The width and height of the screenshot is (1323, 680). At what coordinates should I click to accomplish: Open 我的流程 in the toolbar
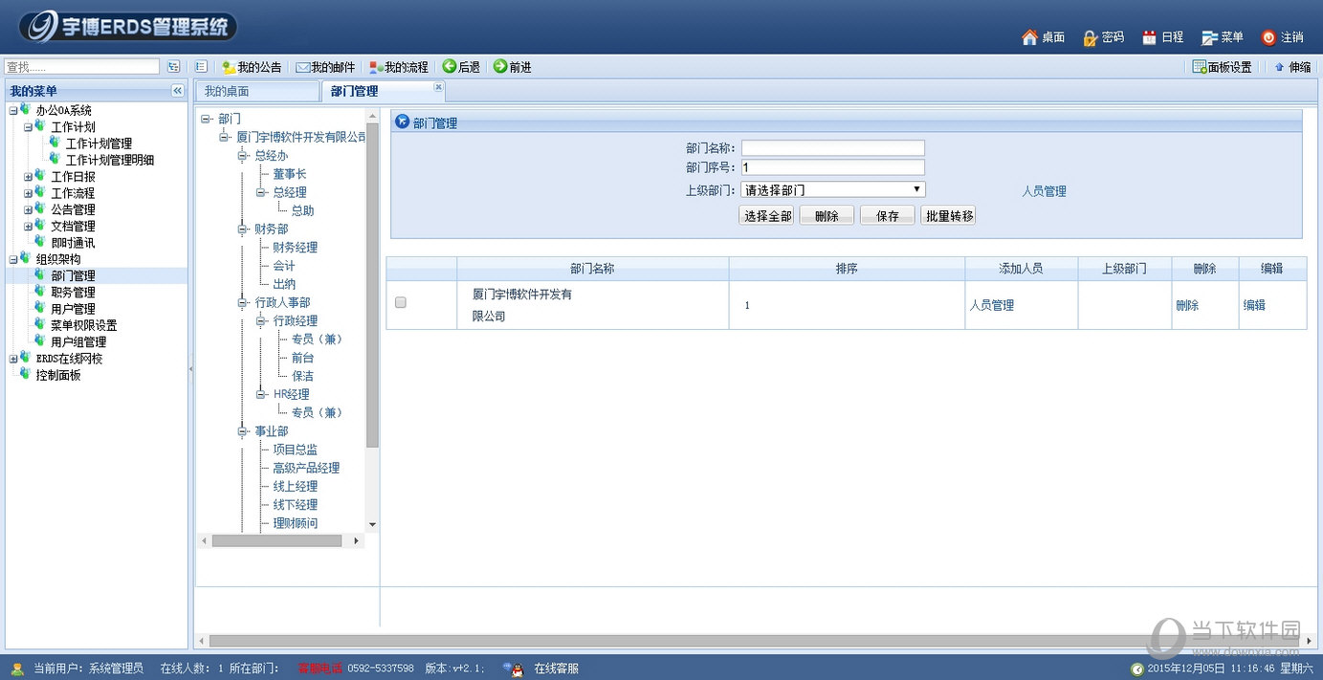[x=399, y=67]
